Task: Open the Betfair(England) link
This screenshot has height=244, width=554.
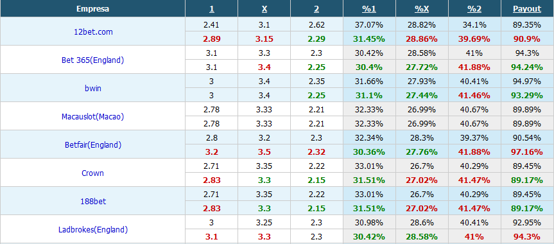Action: (93, 145)
